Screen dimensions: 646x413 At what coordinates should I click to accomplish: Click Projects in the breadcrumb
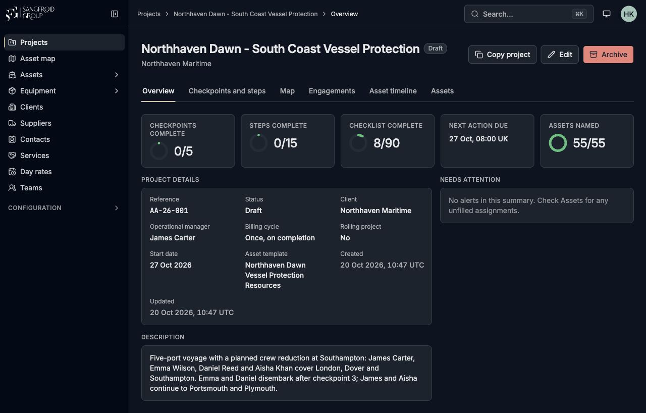tap(149, 14)
